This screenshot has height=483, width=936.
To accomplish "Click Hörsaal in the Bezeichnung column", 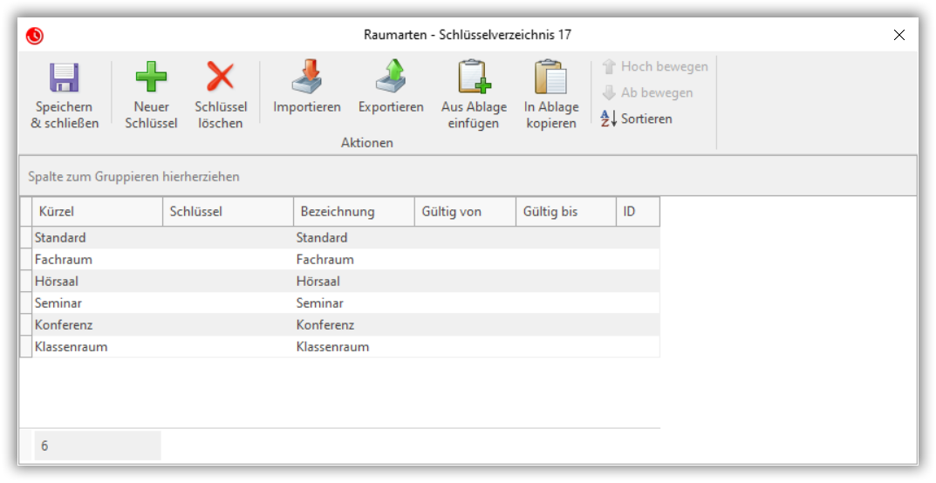I will [354, 282].
